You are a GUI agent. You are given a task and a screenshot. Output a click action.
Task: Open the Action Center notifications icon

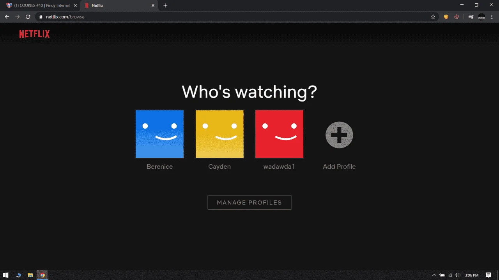click(x=488, y=275)
